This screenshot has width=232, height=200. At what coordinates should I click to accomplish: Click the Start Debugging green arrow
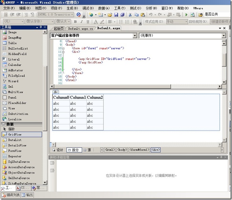(x=187, y=15)
